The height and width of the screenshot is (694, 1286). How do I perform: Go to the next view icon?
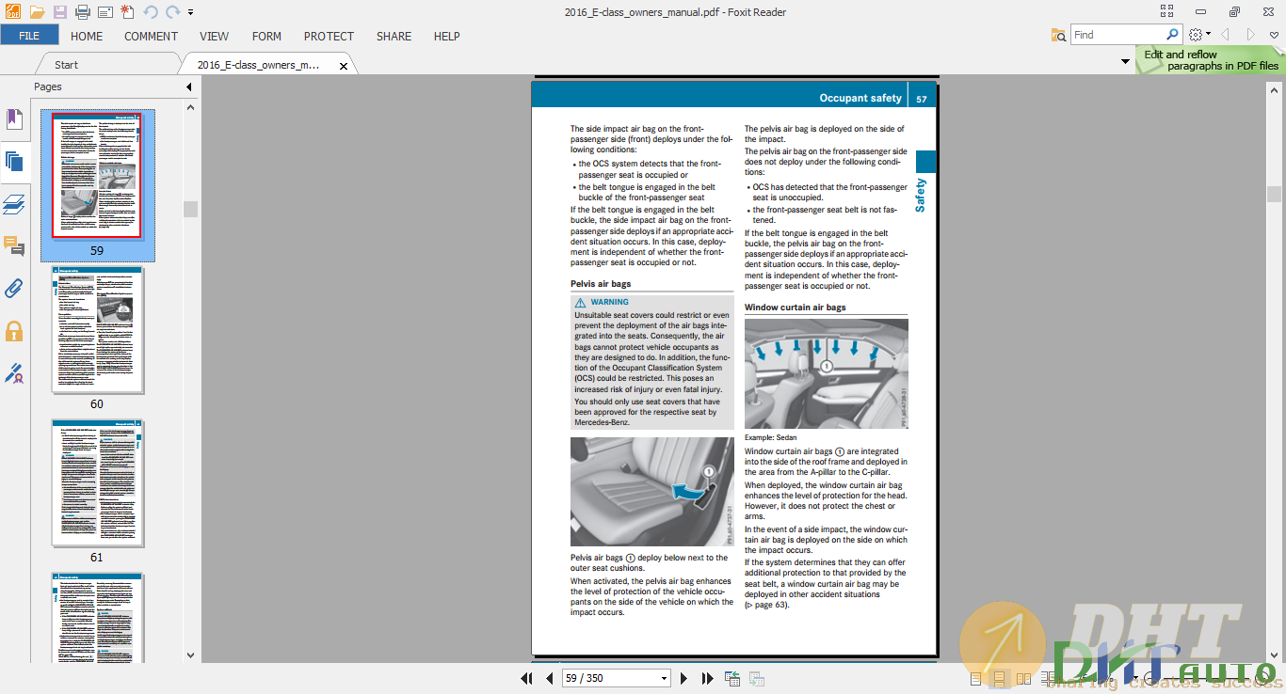click(x=756, y=678)
